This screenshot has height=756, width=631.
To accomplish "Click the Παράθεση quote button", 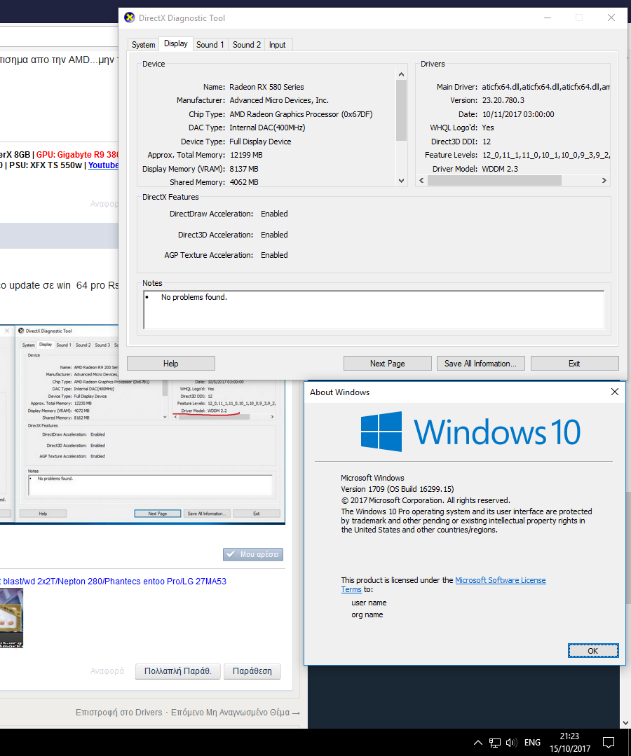I will click(x=252, y=671).
